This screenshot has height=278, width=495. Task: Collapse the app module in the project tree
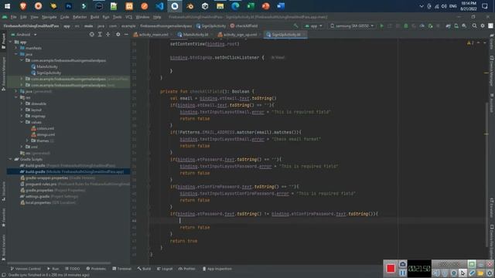click(11, 42)
